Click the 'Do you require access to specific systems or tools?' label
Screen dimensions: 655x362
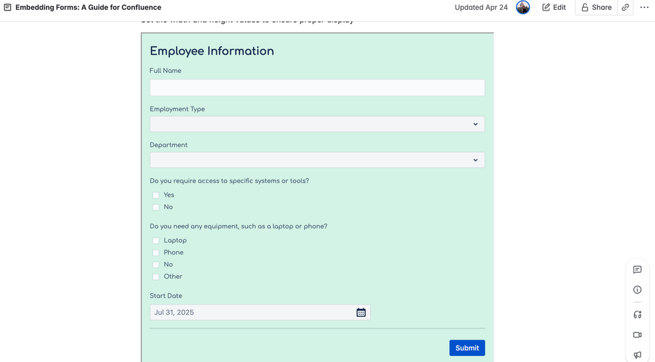[229, 181]
